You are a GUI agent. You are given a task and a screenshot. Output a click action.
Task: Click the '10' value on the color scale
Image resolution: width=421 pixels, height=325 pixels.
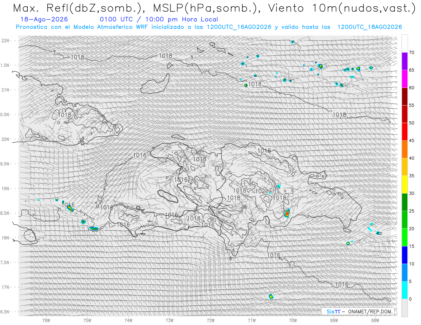tap(412, 264)
